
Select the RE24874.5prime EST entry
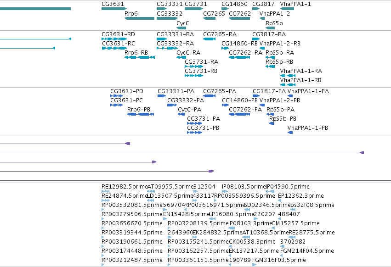(x=106, y=200)
